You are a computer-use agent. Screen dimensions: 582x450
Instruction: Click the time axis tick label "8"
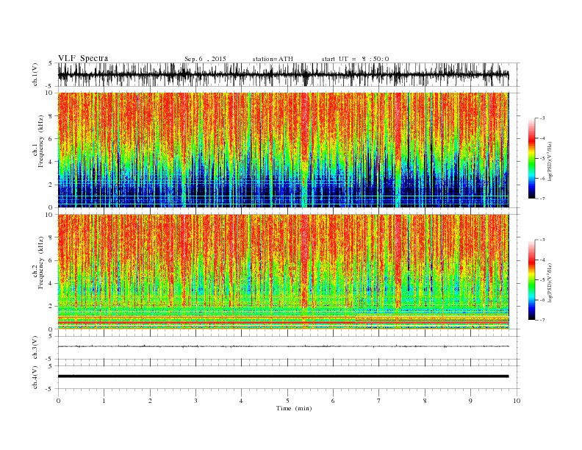(425, 401)
